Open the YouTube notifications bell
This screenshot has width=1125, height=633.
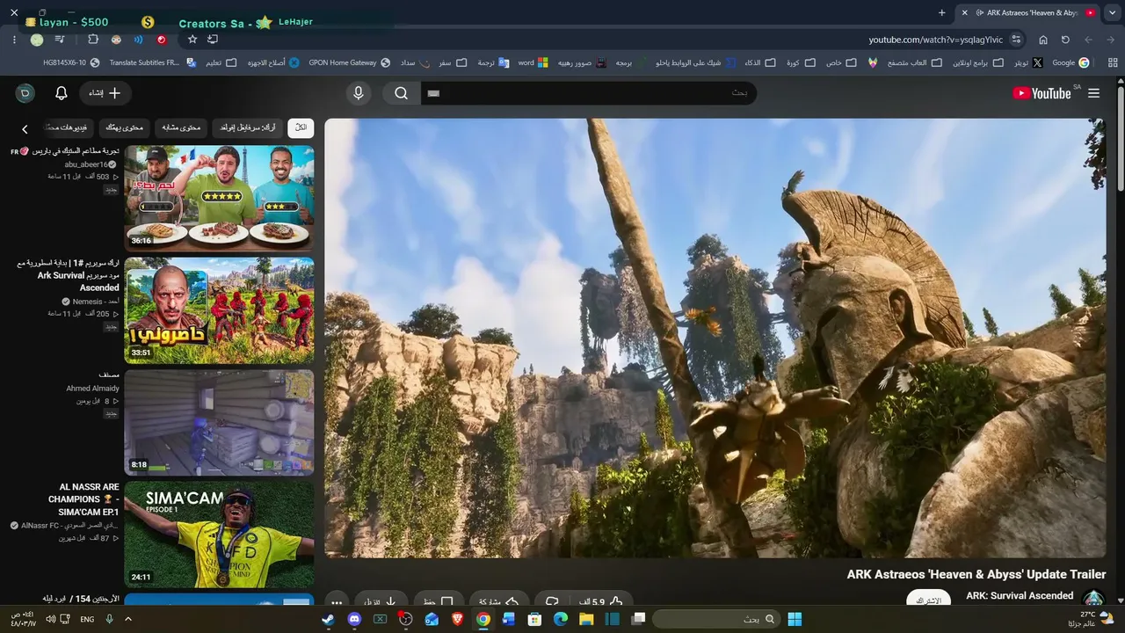pyautogui.click(x=62, y=93)
